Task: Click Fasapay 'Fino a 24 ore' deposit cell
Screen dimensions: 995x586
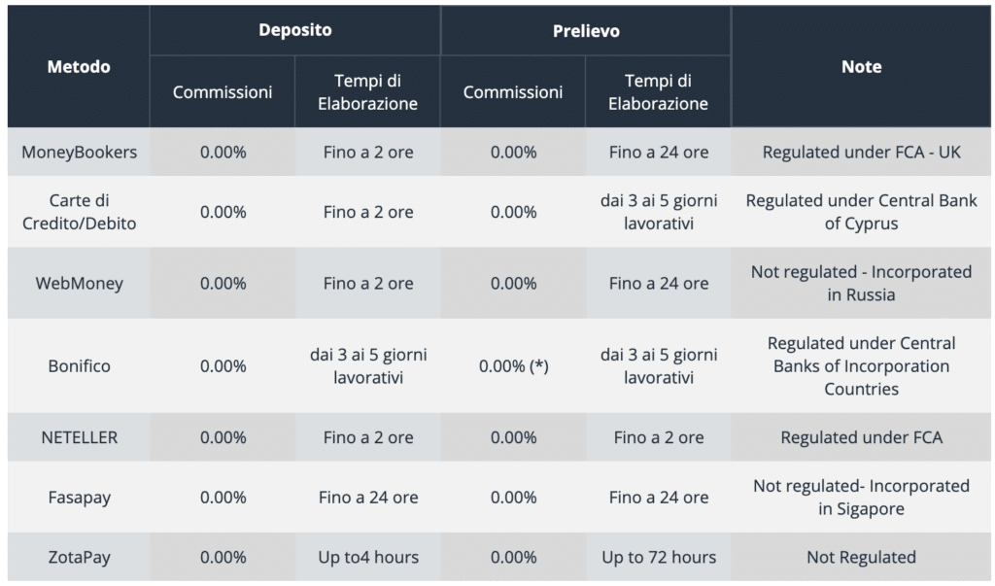Action: [x=368, y=498]
